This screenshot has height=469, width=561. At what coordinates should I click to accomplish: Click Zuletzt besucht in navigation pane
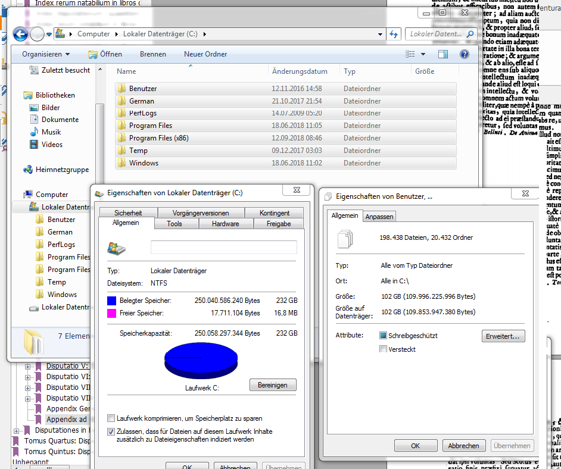tap(66, 70)
